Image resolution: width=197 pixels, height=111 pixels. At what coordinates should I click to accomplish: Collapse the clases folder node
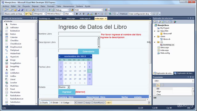point(155,36)
